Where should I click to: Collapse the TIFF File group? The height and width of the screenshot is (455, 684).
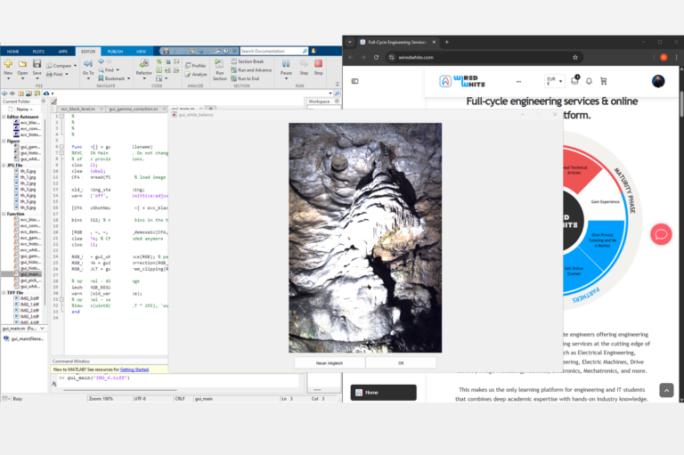pos(4,293)
